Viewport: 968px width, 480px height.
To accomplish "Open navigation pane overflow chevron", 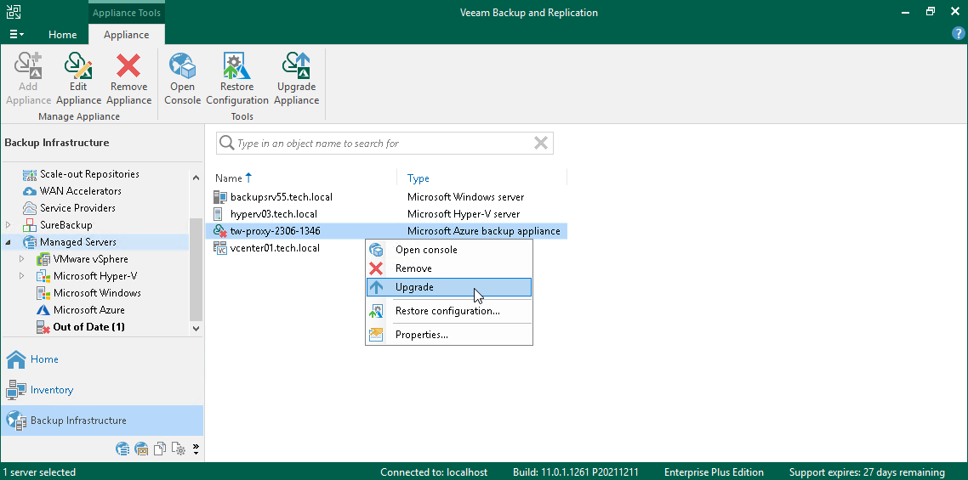I will coord(196,449).
